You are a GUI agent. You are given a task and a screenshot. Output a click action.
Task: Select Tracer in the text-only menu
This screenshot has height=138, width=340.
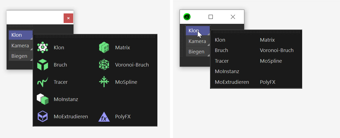click(222, 61)
